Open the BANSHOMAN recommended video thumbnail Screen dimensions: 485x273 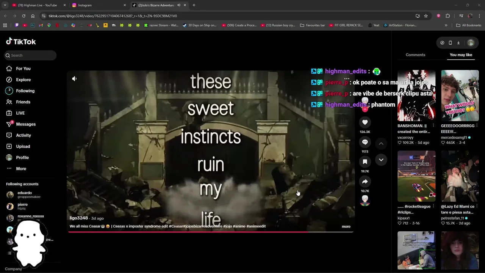pos(416,95)
